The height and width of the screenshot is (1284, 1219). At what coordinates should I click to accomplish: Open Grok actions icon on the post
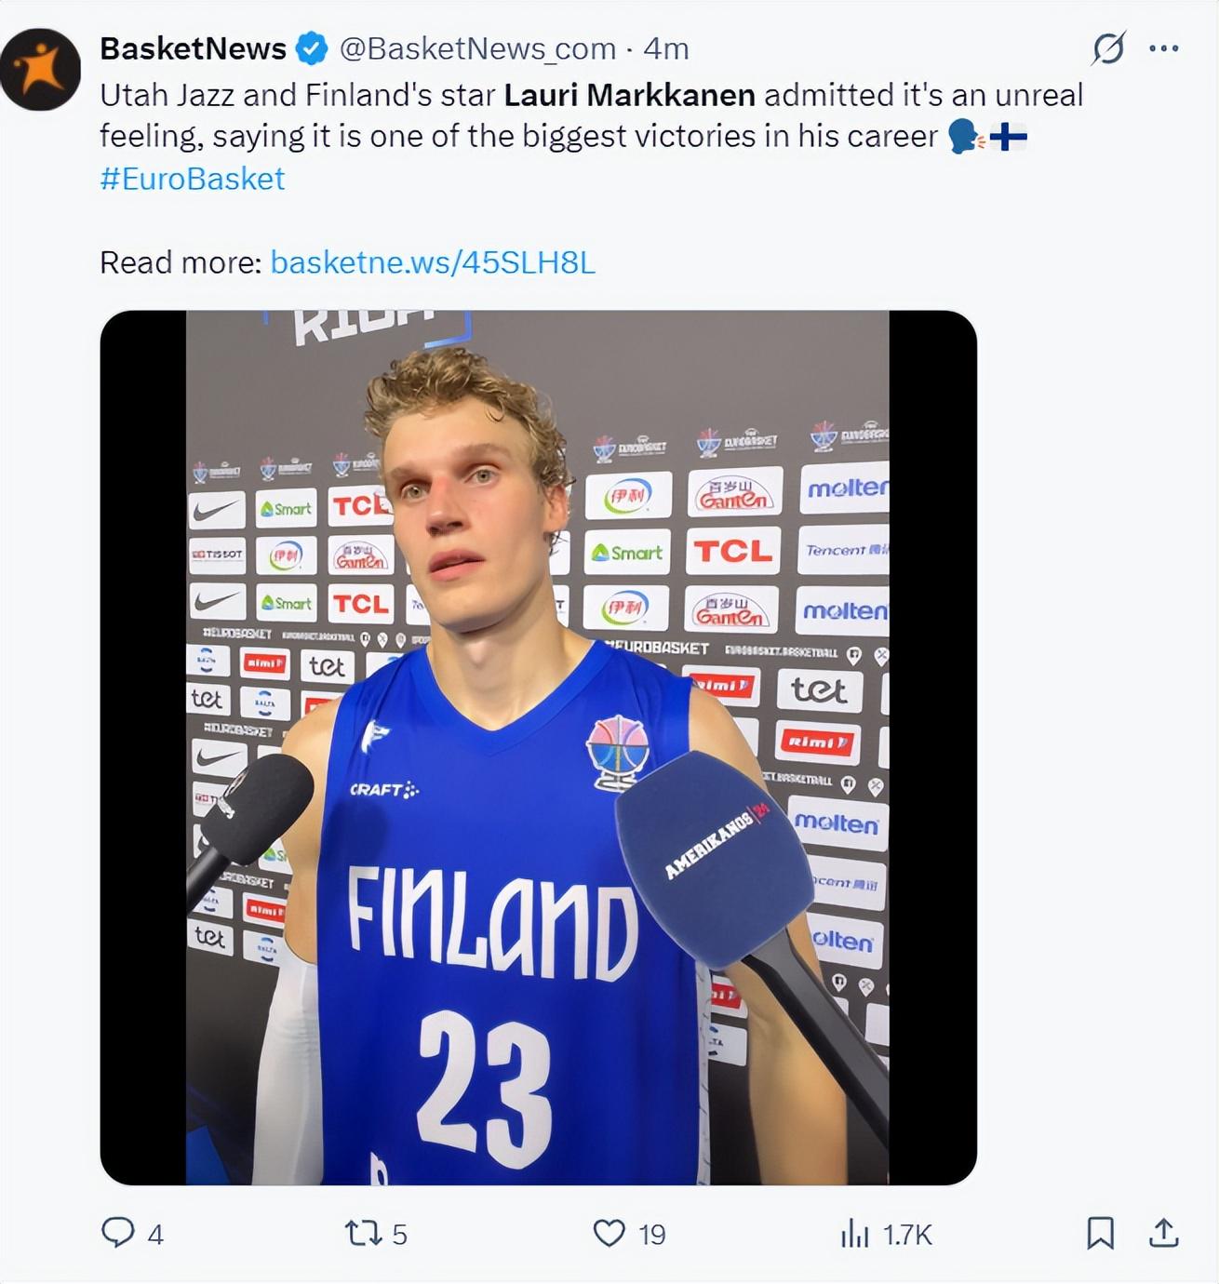(x=1108, y=48)
